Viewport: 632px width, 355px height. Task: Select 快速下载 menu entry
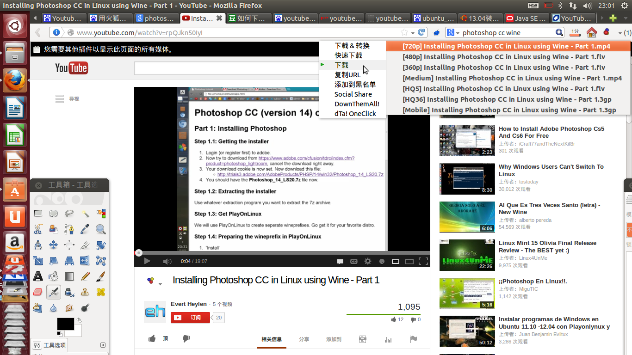tap(352, 55)
